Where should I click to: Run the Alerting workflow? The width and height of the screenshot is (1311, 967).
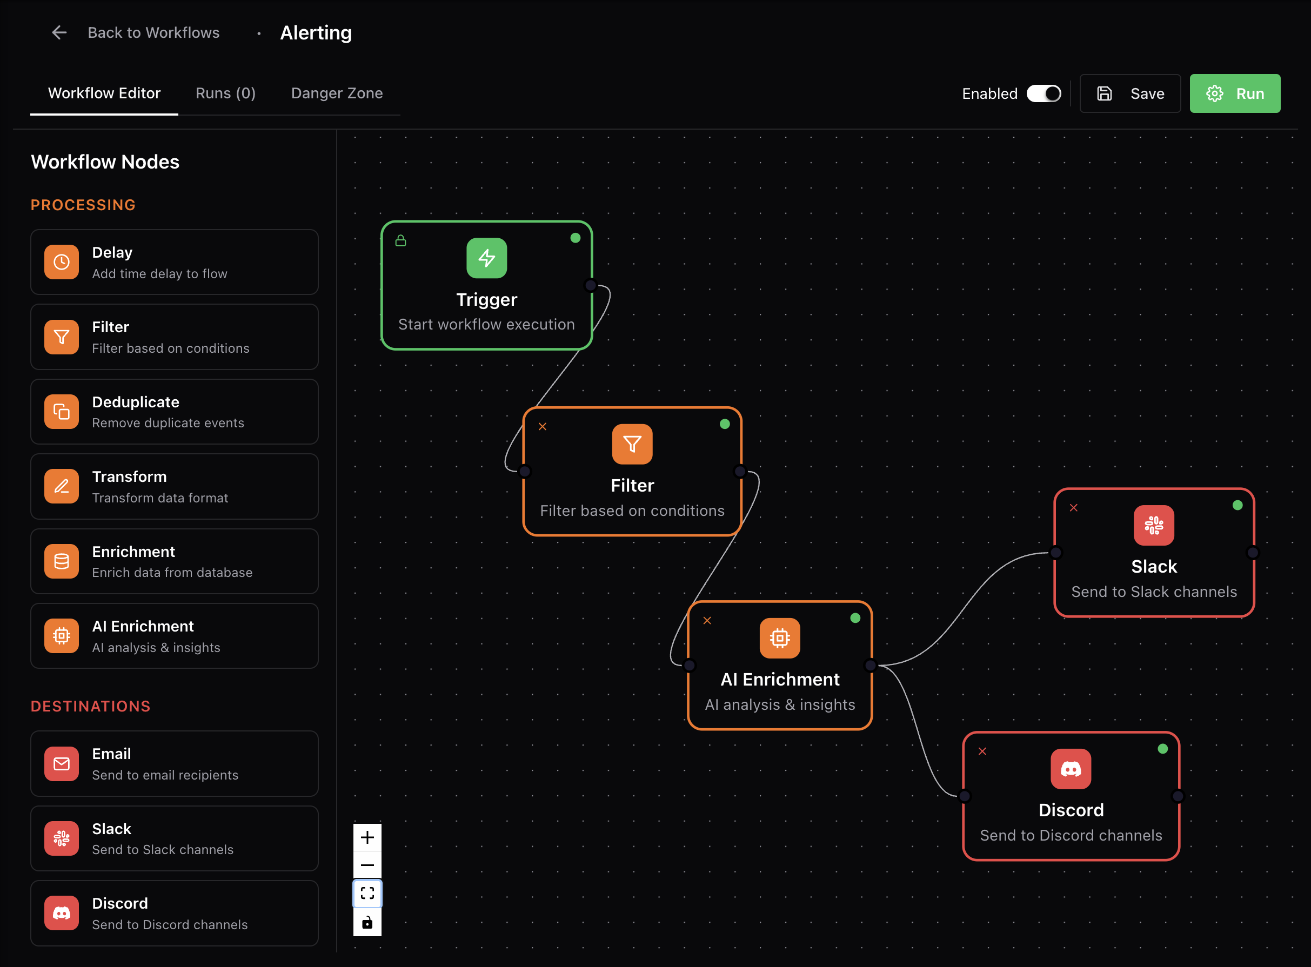pos(1234,93)
